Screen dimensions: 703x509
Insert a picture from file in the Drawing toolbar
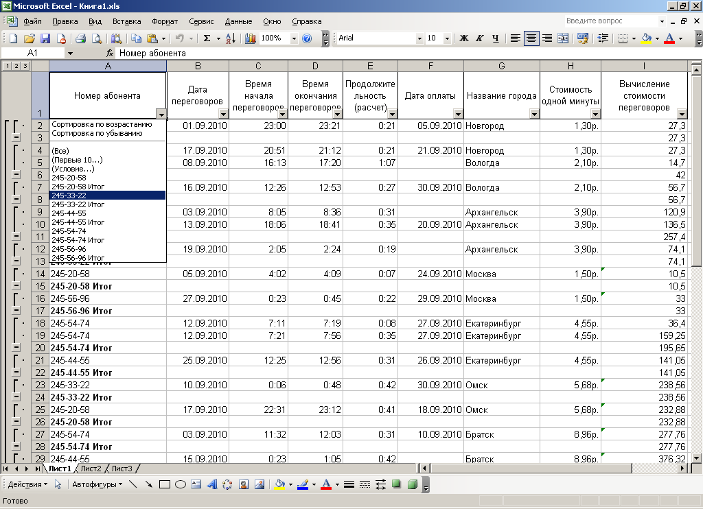point(259,484)
